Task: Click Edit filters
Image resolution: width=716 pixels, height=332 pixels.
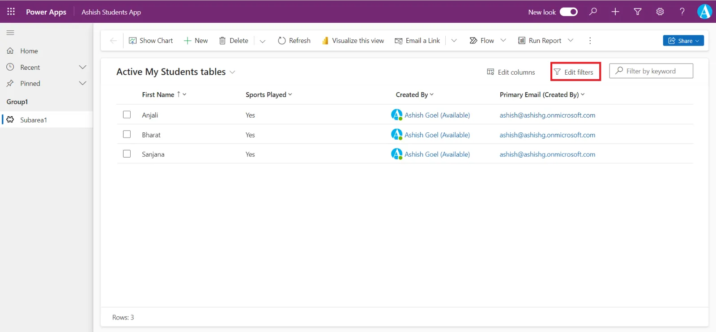Action: [x=574, y=72]
